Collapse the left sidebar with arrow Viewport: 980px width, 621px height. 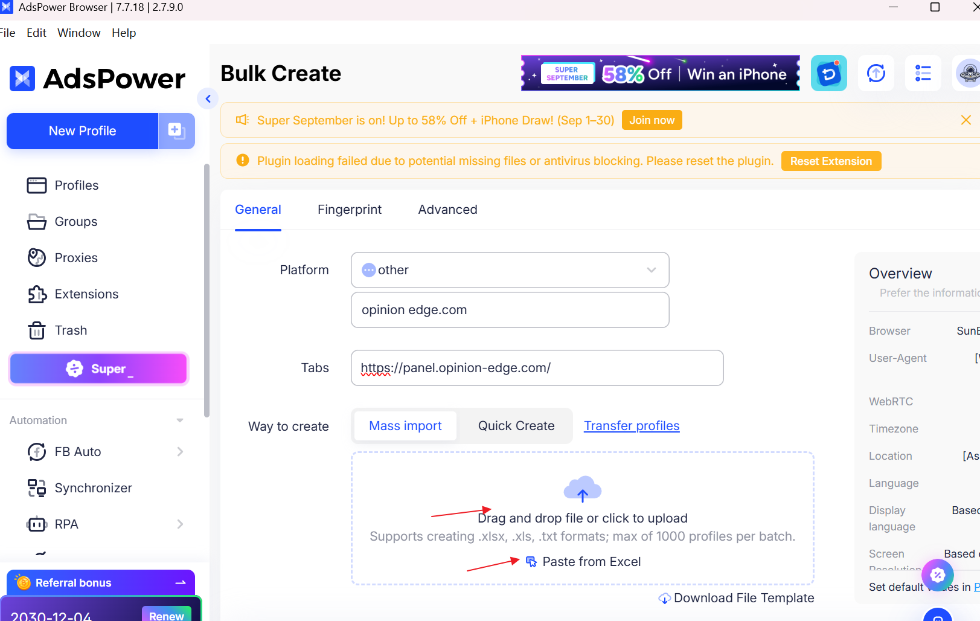click(x=208, y=98)
